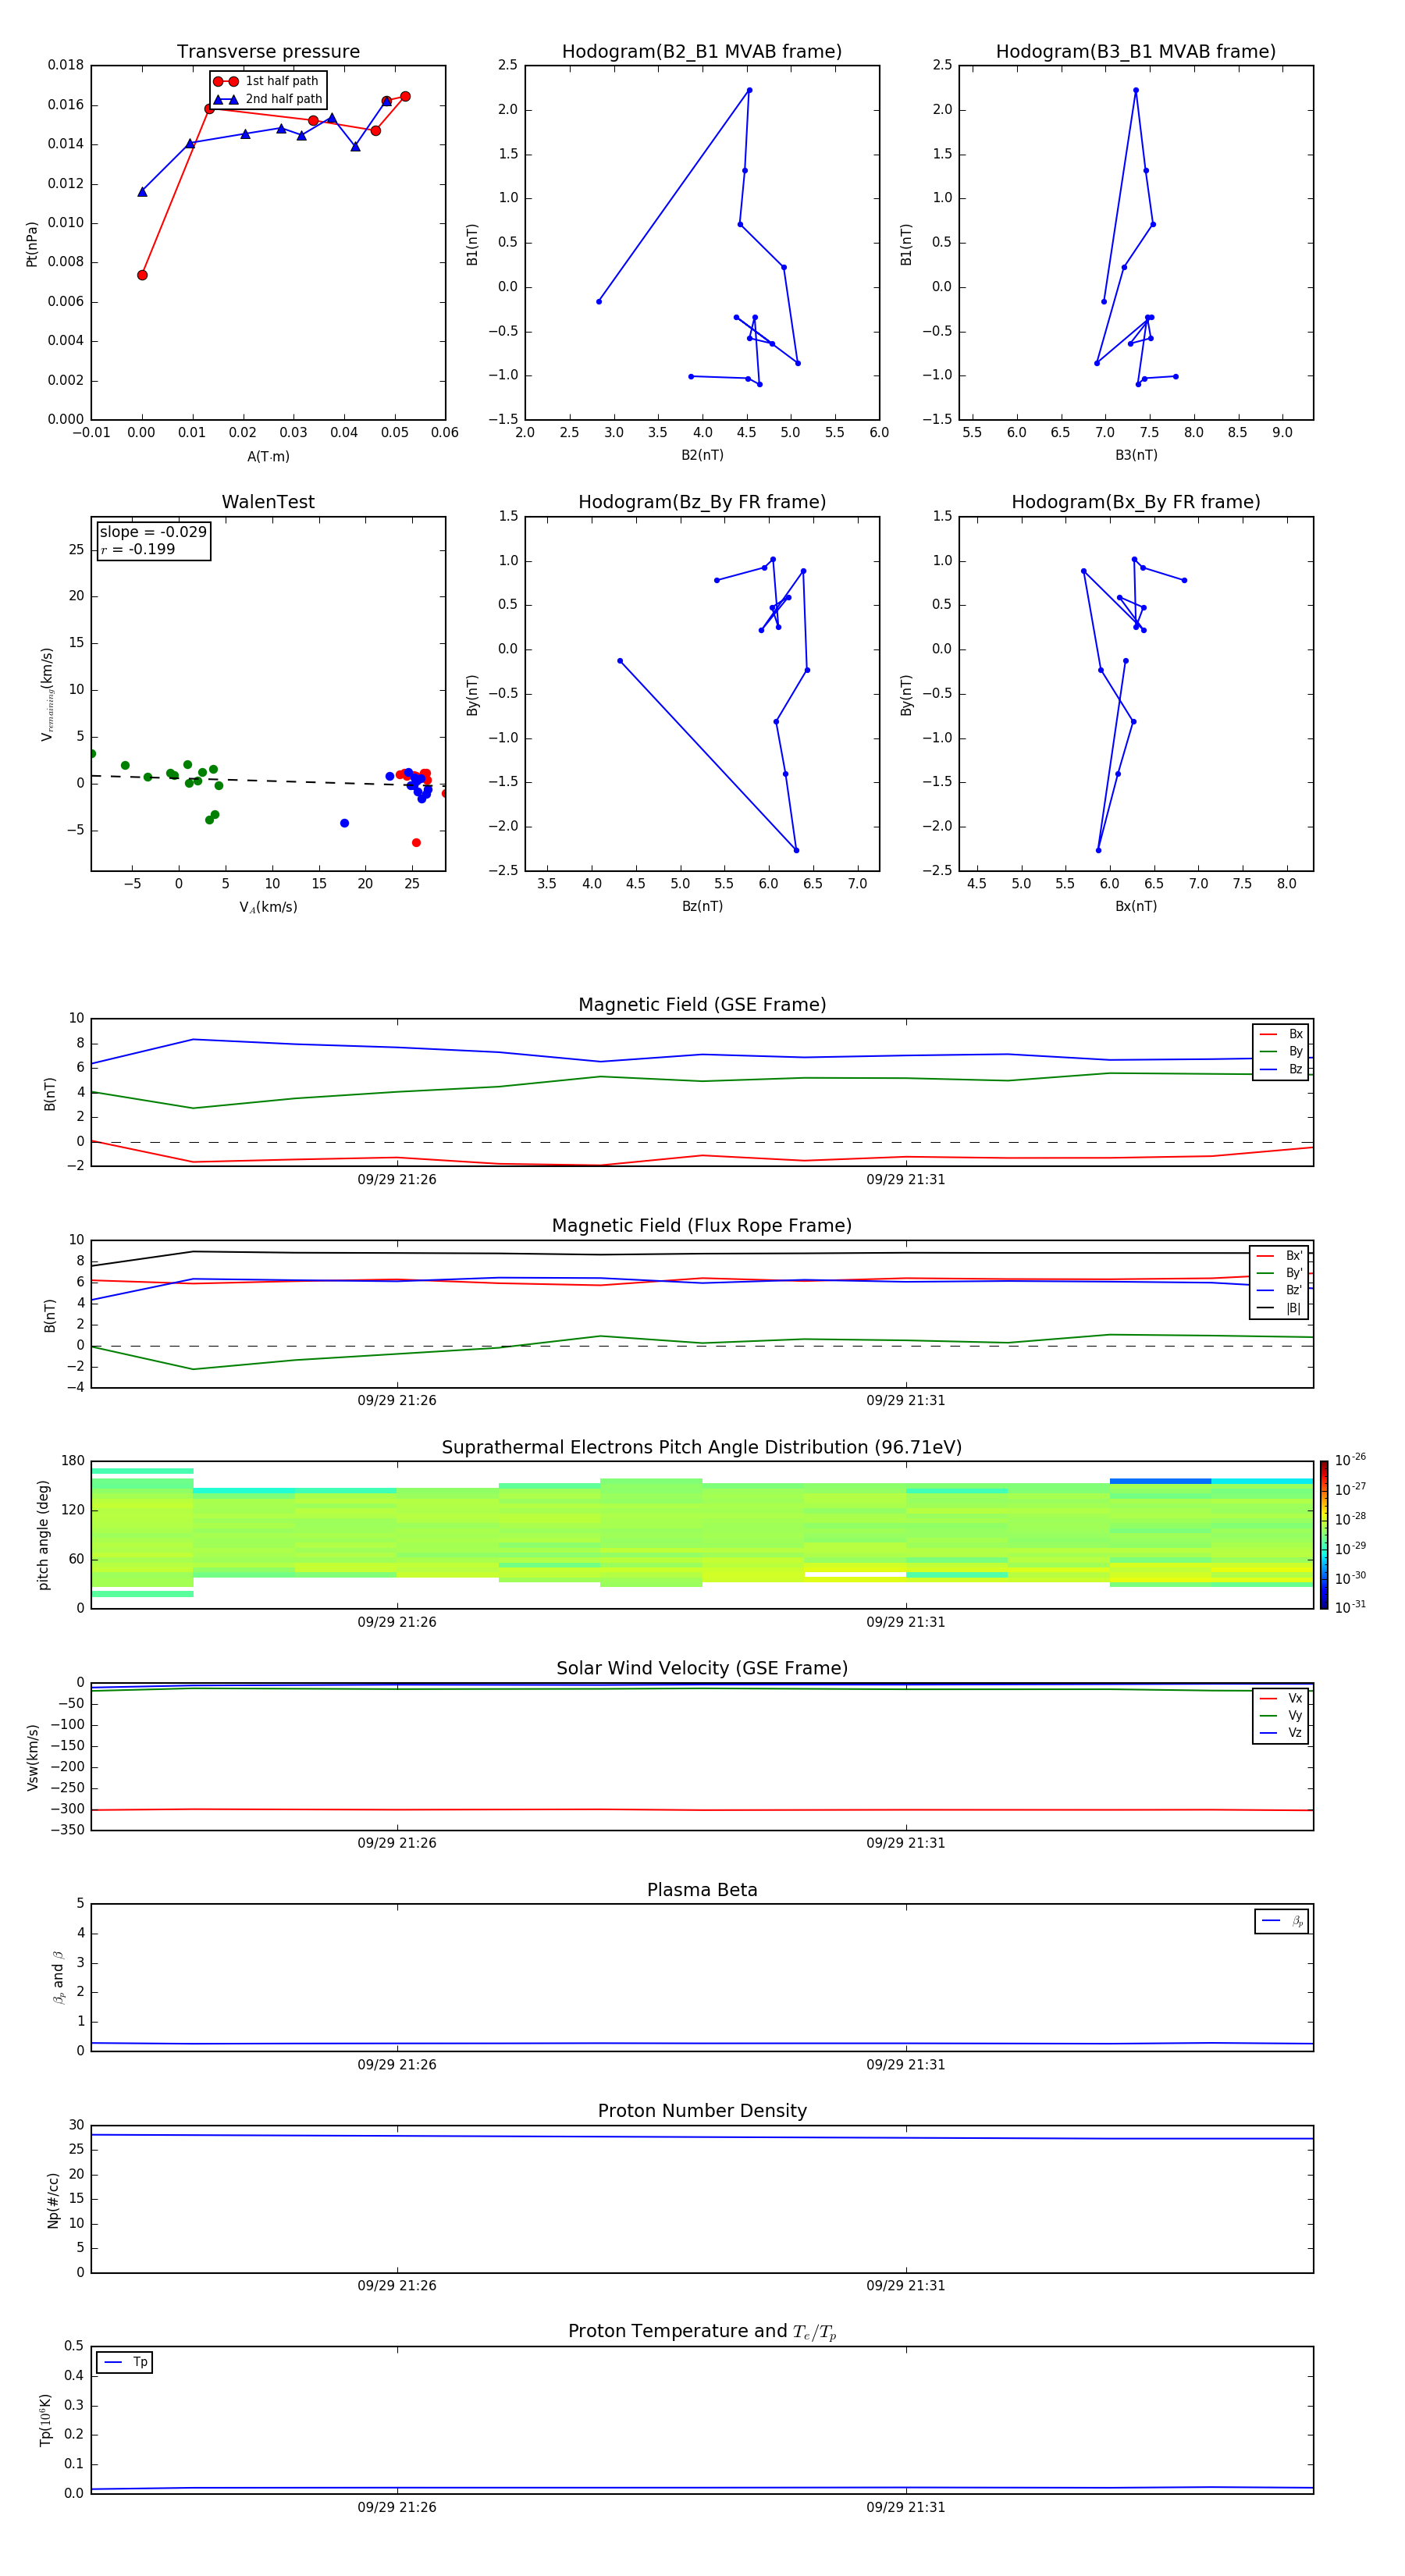Select the βp legend entry in Plasma Beta
The height and width of the screenshot is (2576, 1405).
coord(1282,1921)
